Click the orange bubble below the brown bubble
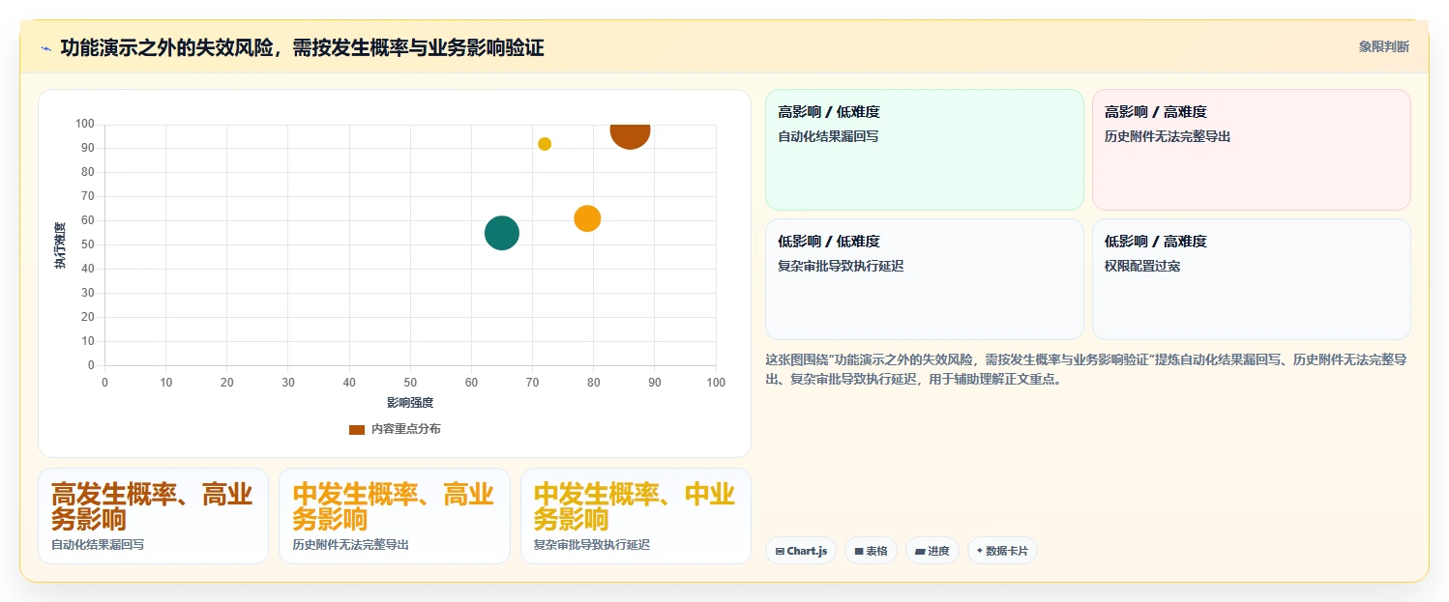The width and height of the screenshot is (1449, 602). 587,218
